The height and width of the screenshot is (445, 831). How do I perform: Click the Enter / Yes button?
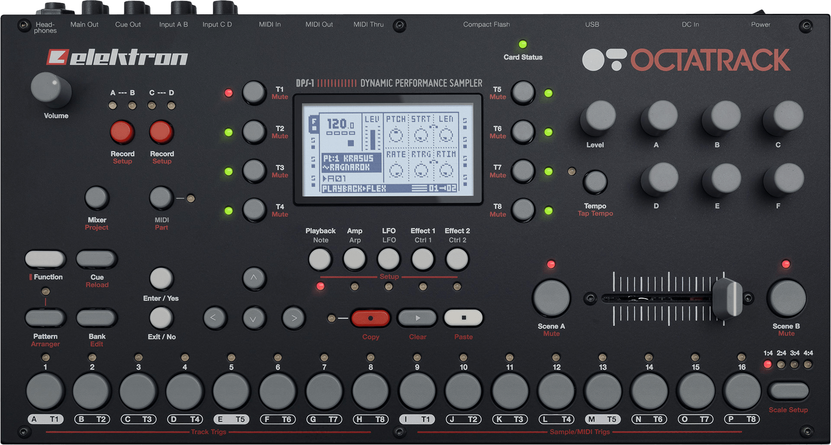(161, 278)
